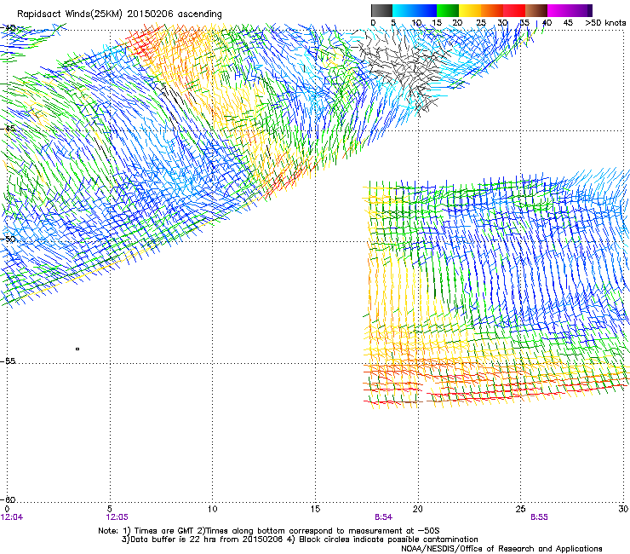
Task: Click the 'Data buffer is 22 hrs' note line
Action: tap(300, 540)
